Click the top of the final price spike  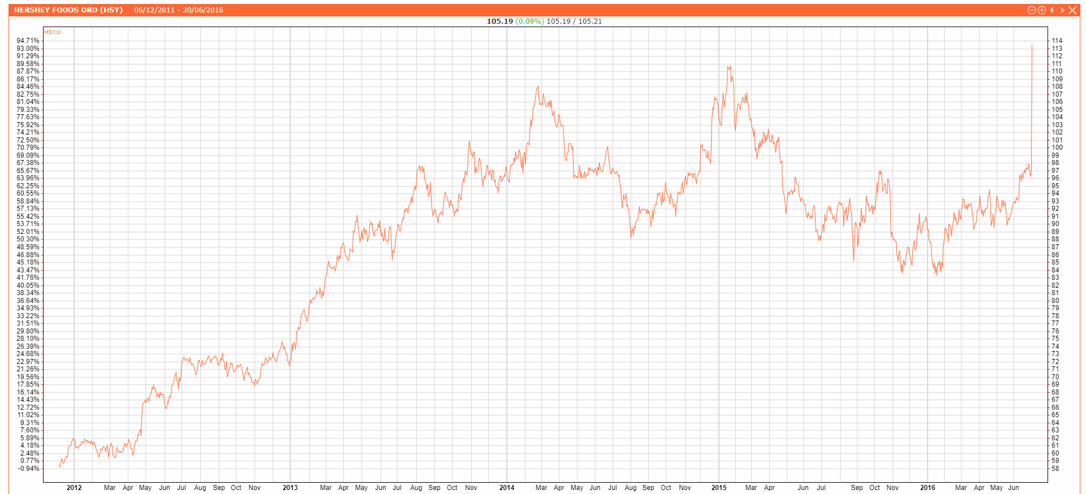pyautogui.click(x=1032, y=46)
